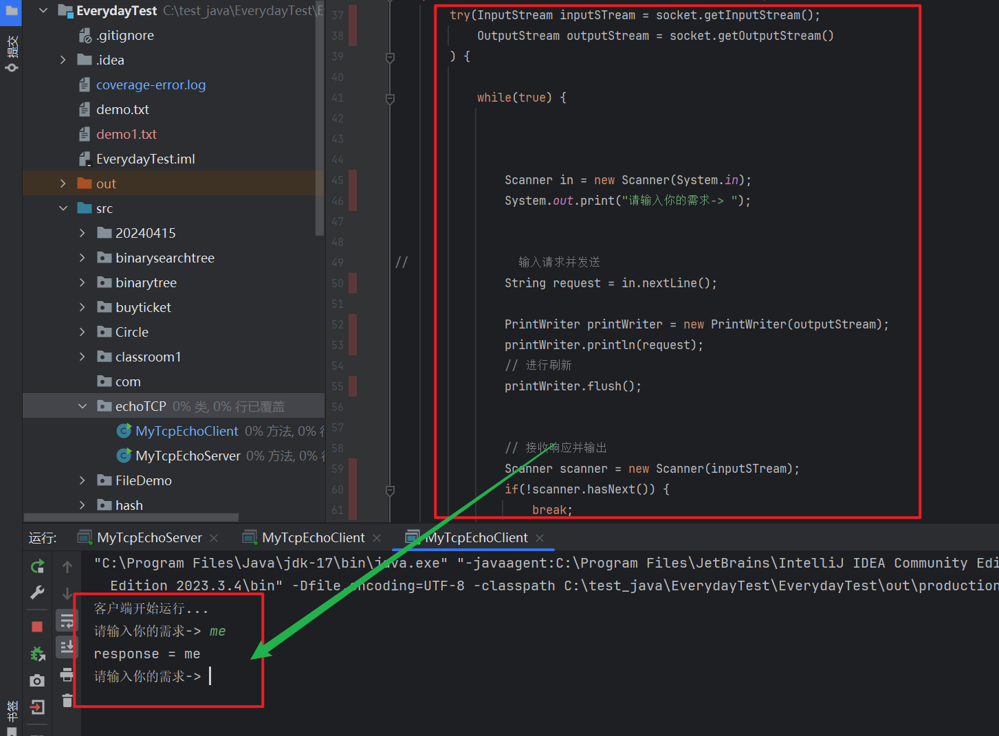Collapse the while loop fold marker in gutter
This screenshot has height=736, width=999.
(390, 98)
